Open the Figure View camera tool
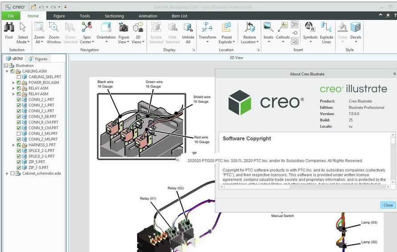Image resolution: width=397 pixels, height=252 pixels. point(124,33)
